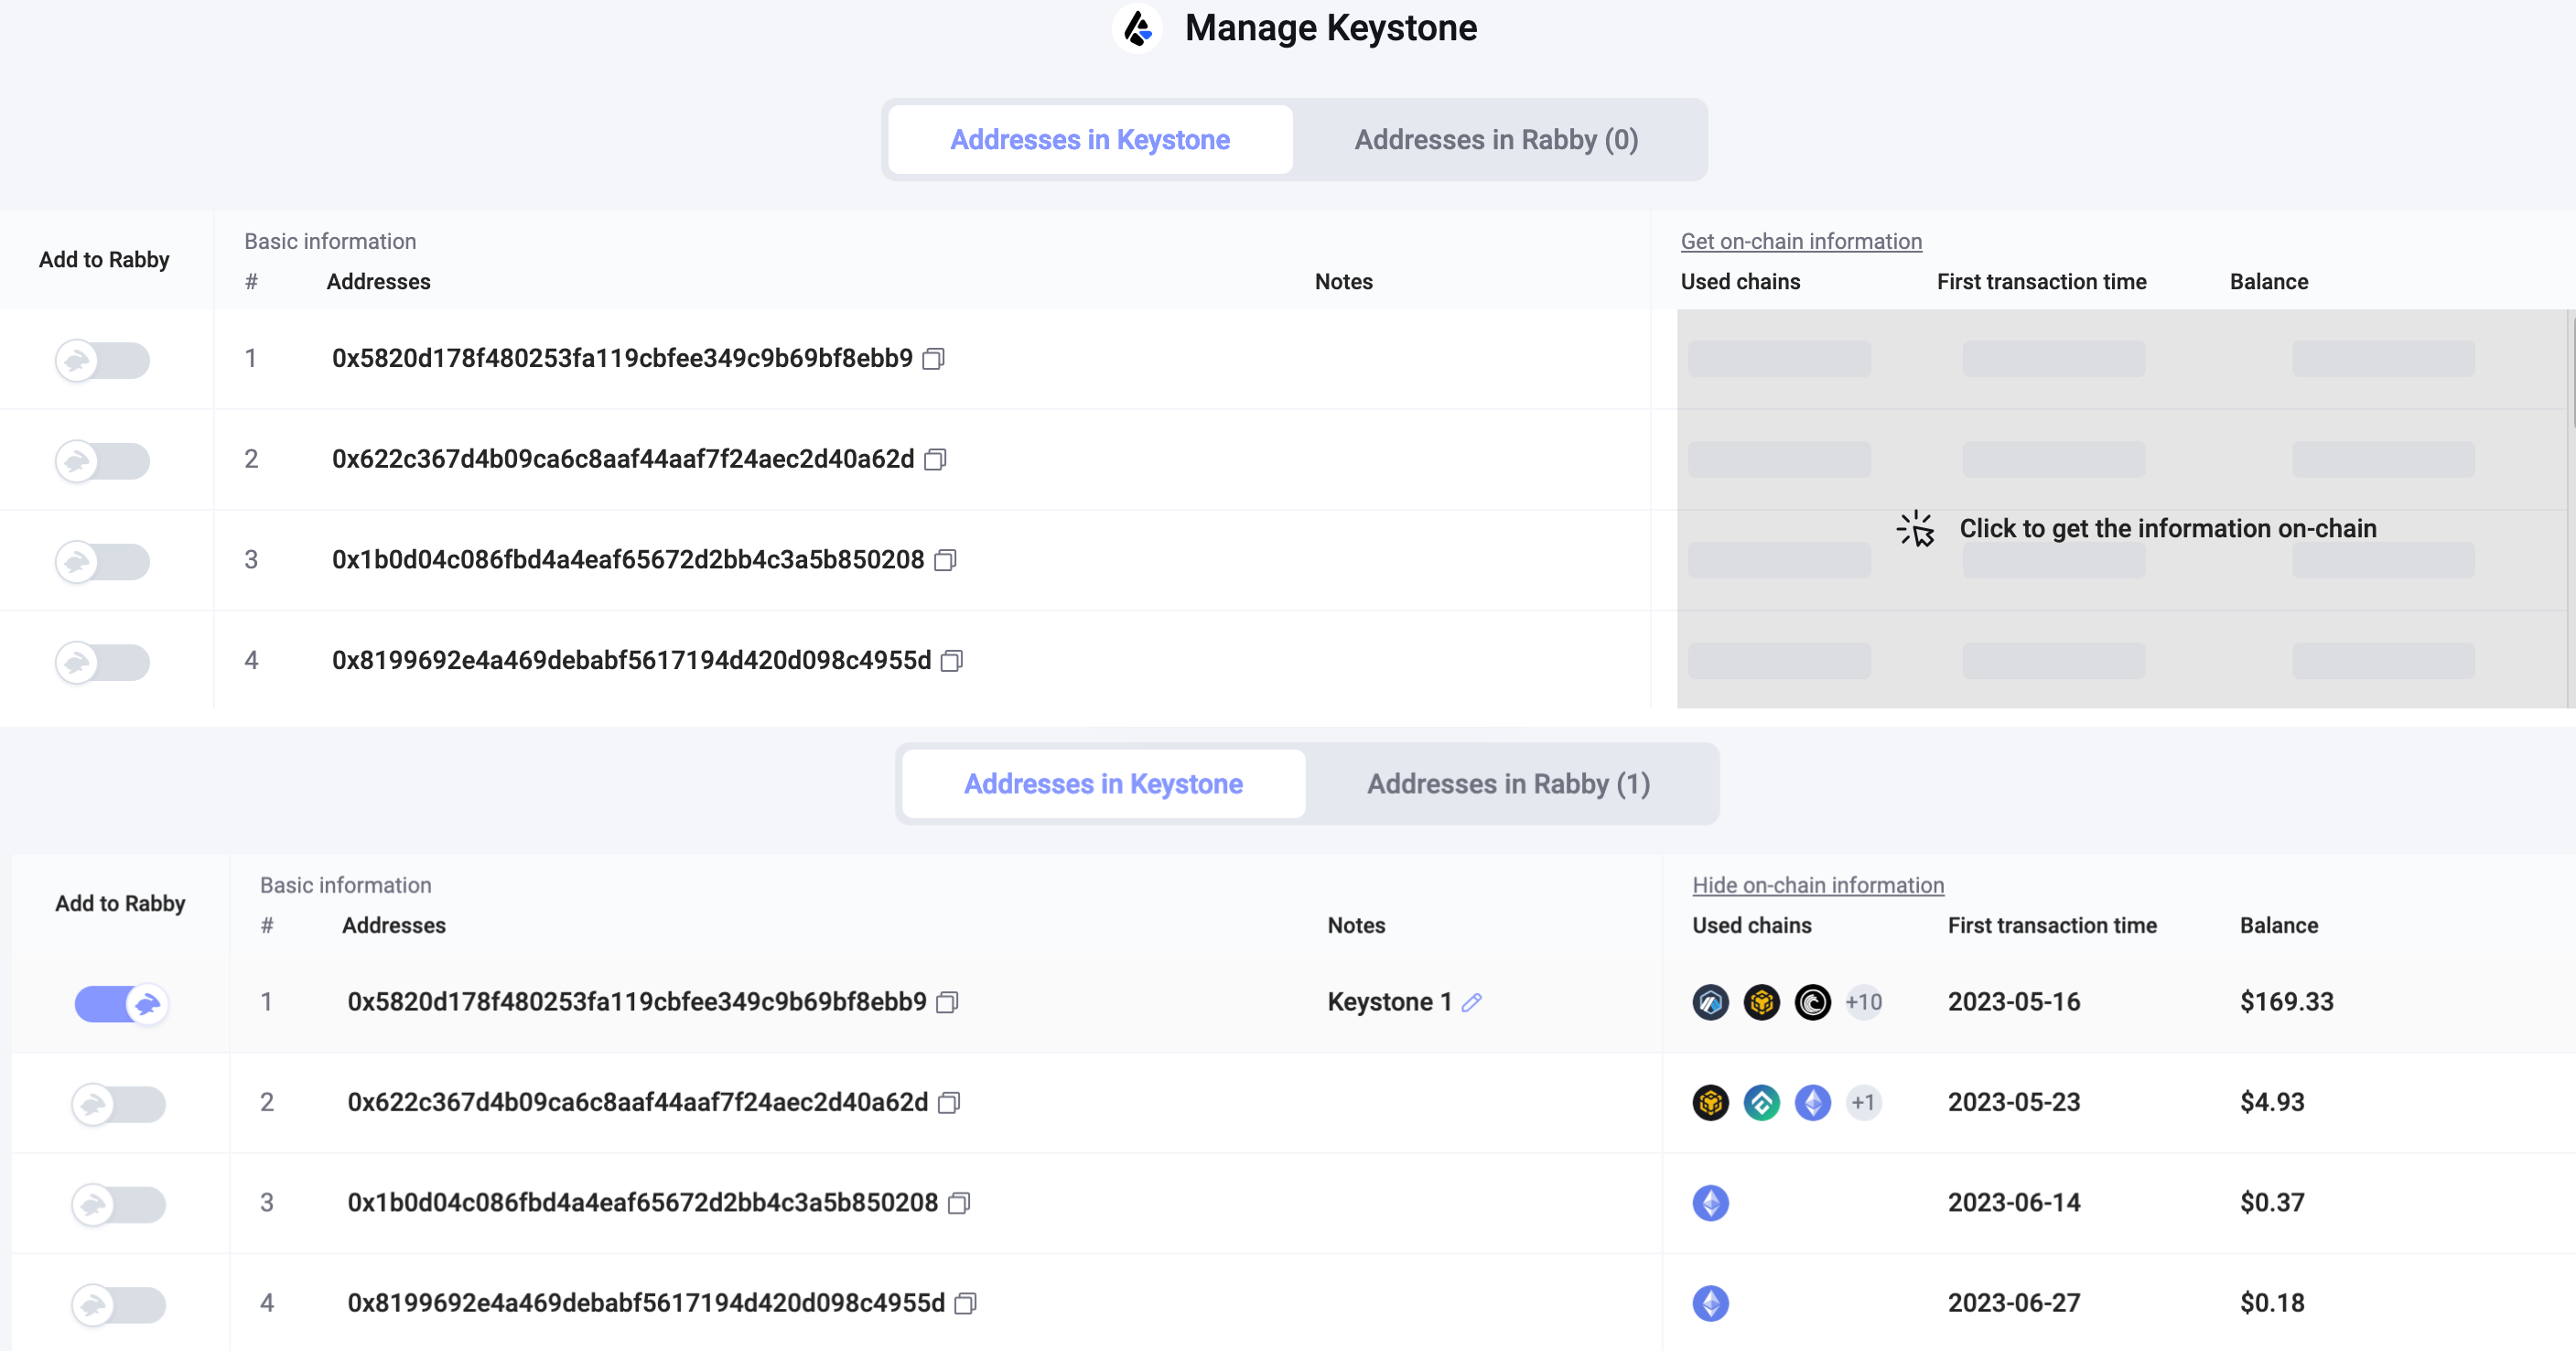Click the Keystone logo icon in header
This screenshot has height=1351, width=2576.
point(1137,28)
